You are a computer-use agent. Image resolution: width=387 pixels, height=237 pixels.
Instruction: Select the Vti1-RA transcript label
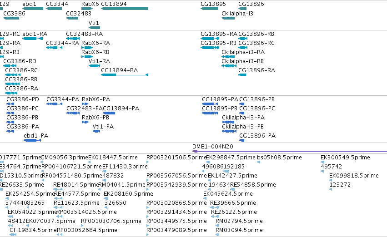[x=100, y=61]
